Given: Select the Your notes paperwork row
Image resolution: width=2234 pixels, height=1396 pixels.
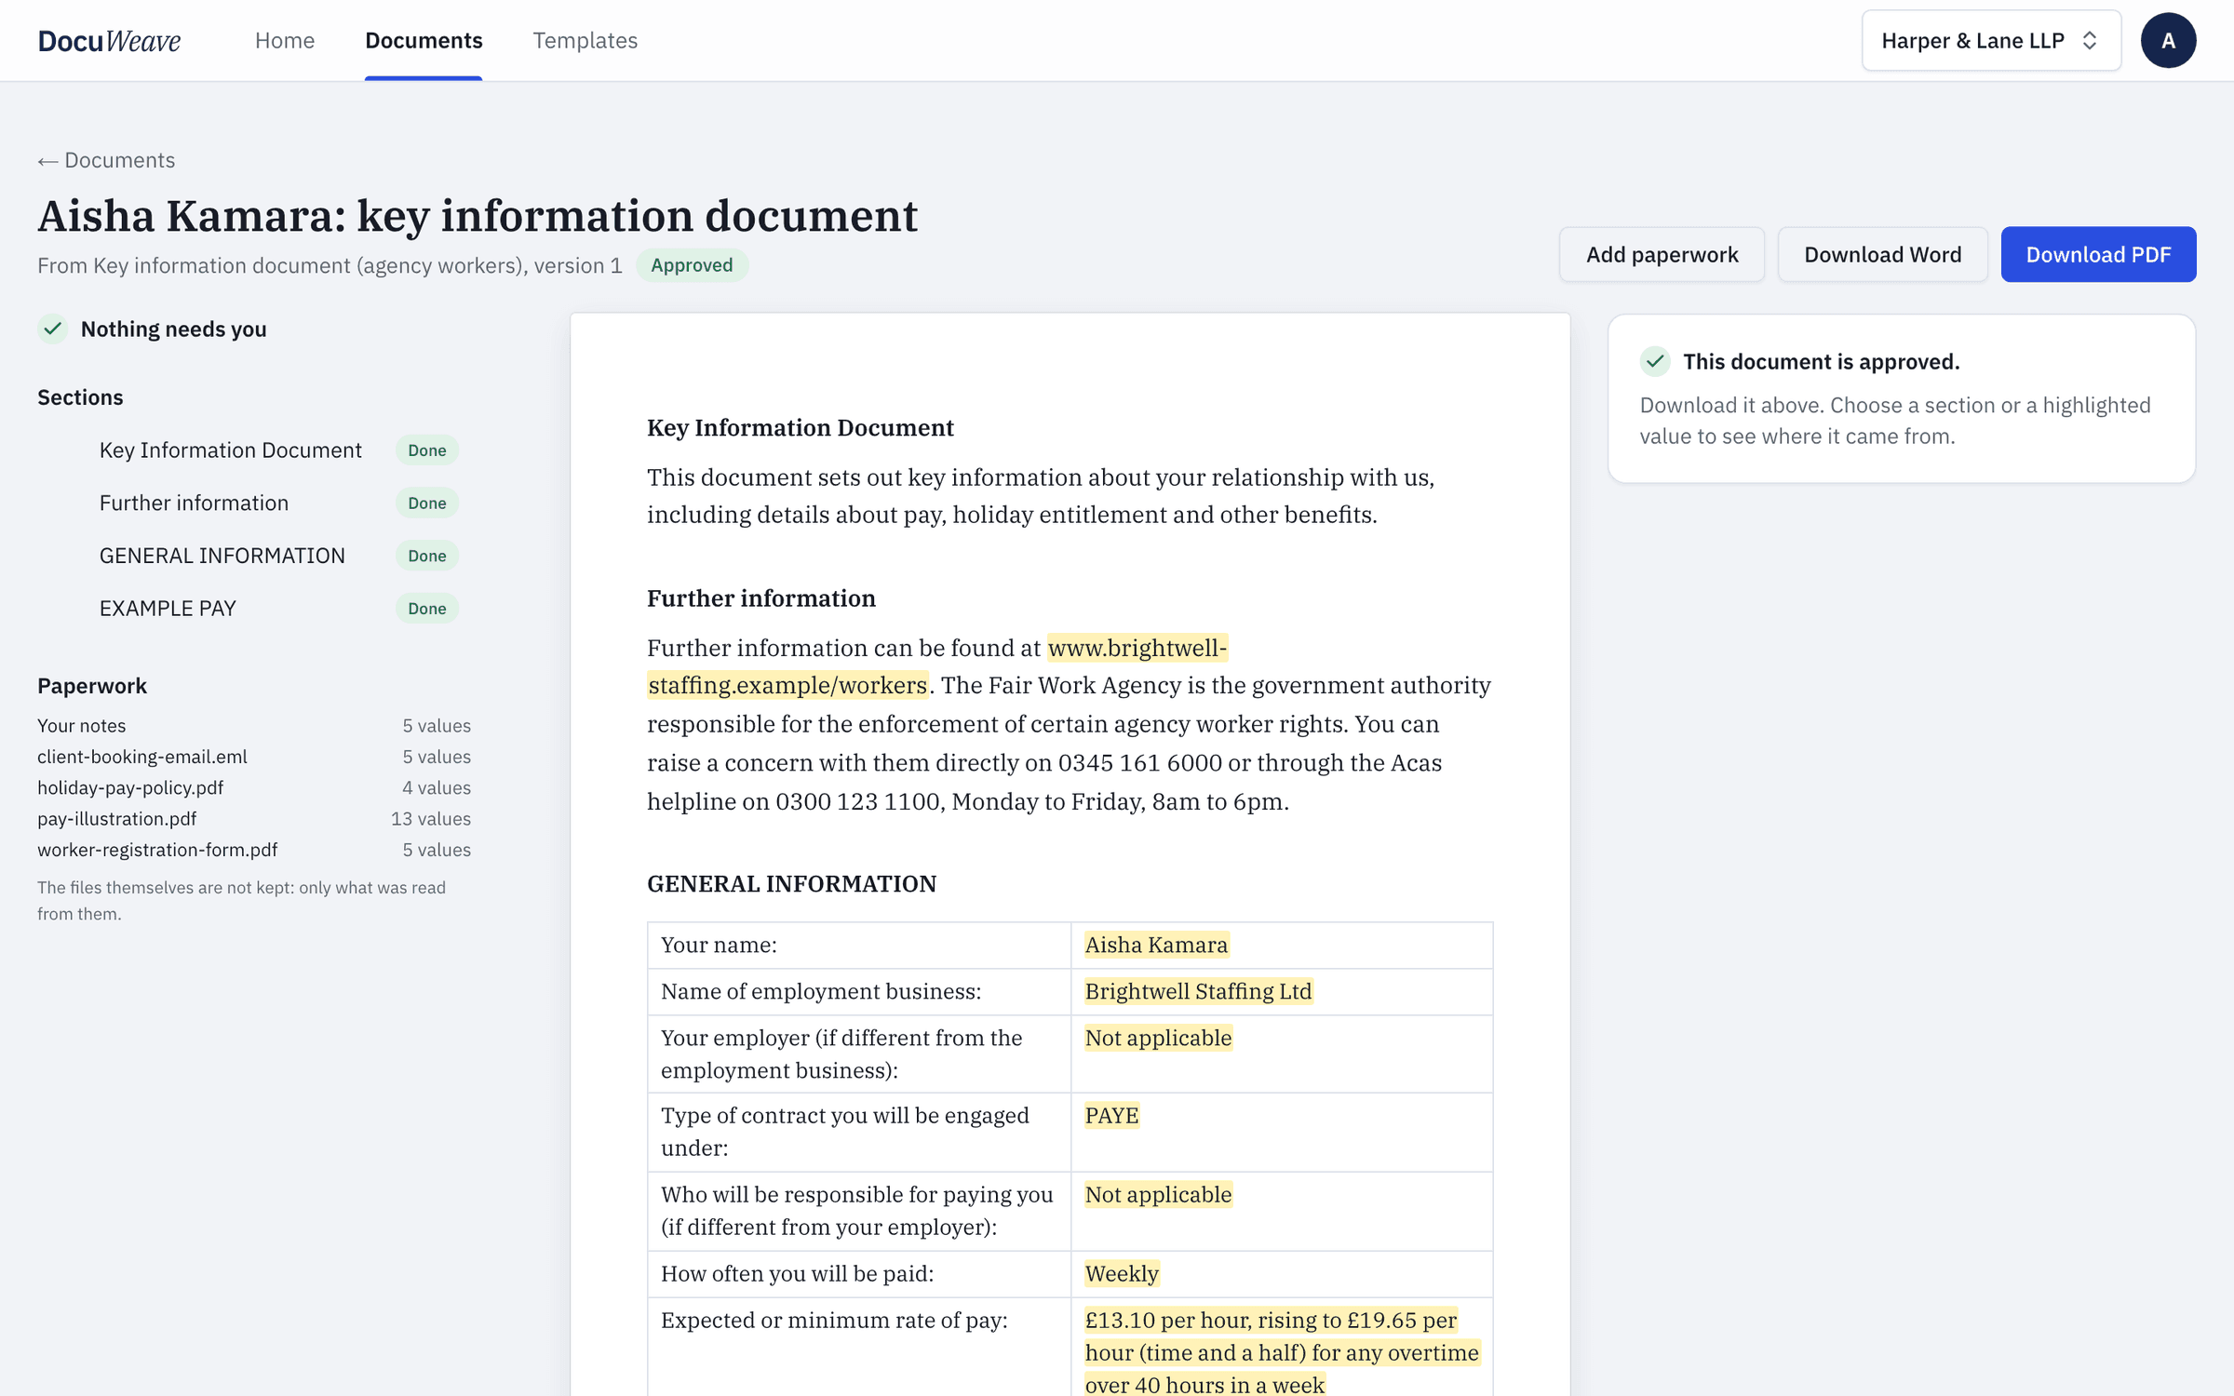Looking at the screenshot, I should 254,726.
